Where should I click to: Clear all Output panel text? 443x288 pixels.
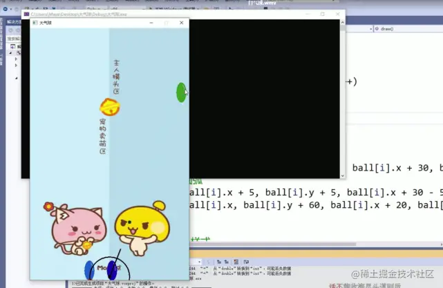coord(236,262)
